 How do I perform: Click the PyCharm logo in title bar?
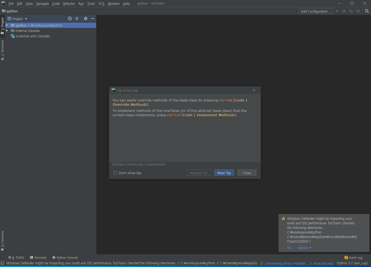pyautogui.click(x=3, y=3)
